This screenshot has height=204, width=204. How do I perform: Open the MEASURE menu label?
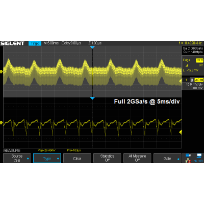12,150
